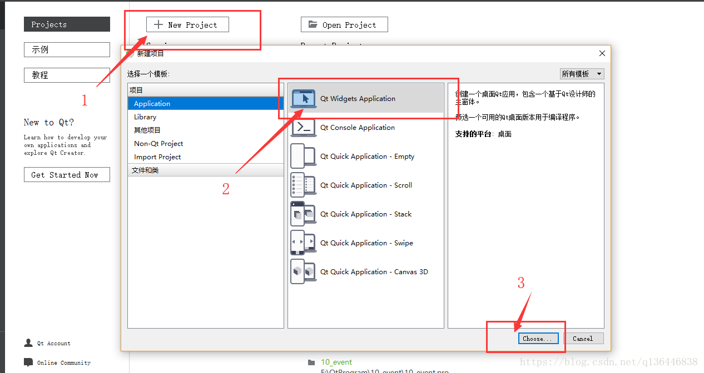
Task: Select Qt Console Application template text
Action: (x=358, y=128)
